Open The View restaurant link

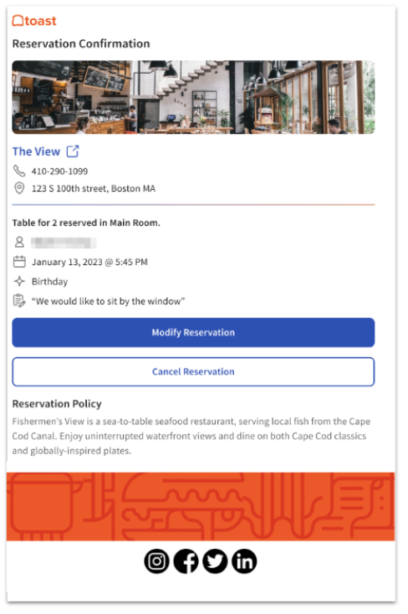pyautogui.click(x=36, y=151)
